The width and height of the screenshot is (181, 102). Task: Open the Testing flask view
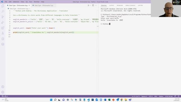tap(3, 33)
